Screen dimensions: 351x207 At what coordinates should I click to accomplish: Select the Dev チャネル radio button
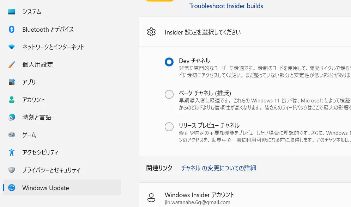point(169,62)
